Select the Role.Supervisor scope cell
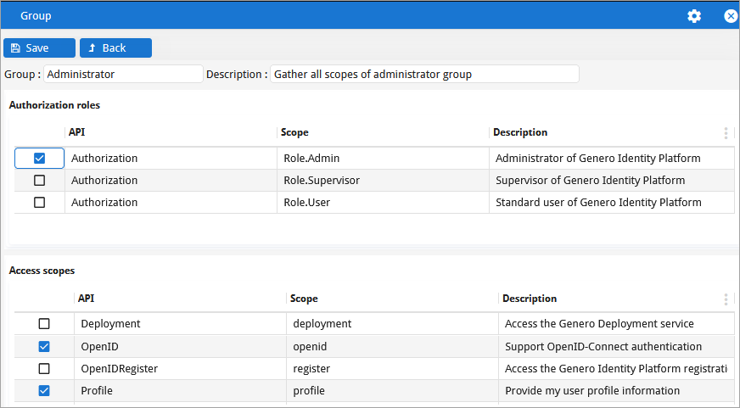The image size is (740, 408). pyautogui.click(x=384, y=180)
